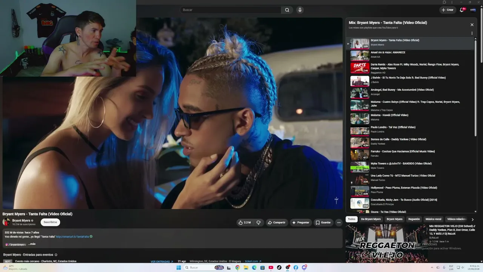The width and height of the screenshot is (483, 272).
Task: Click the Preguntar button
Action: pos(301,223)
